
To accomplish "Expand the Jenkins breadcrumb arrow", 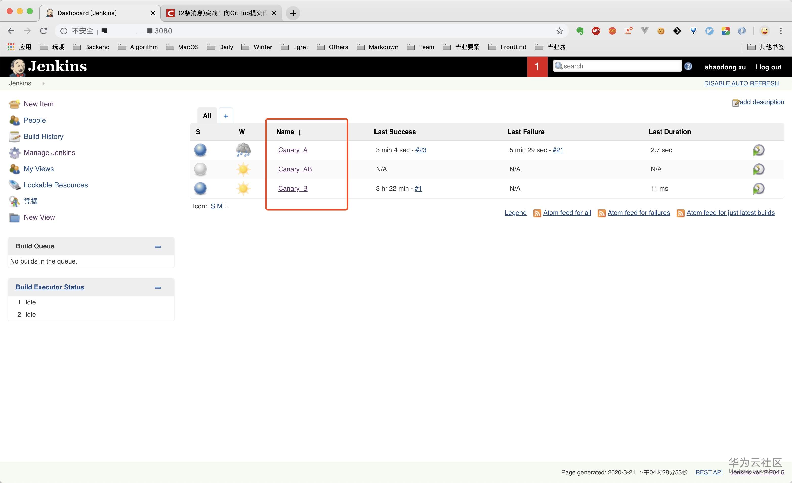I will click(43, 83).
